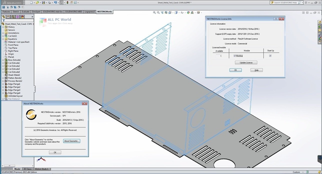Screen dimensions: 322x174
Task: Click OK in License Info dialog
Action: pyautogui.click(x=235, y=70)
